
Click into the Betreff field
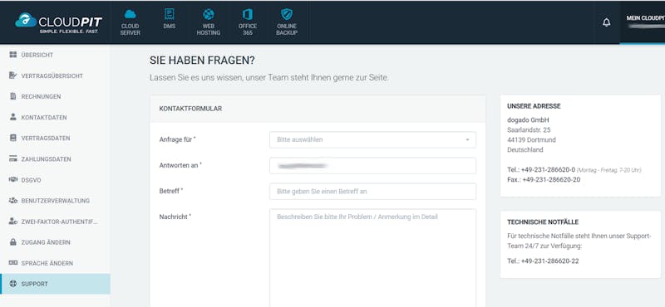point(372,192)
